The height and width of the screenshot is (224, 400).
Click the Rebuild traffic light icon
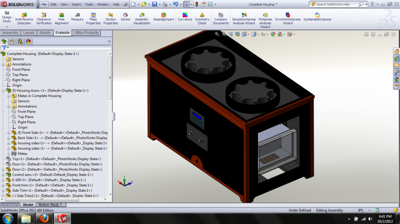(197, 4)
